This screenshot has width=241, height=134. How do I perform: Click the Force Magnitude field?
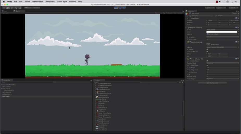(223, 70)
